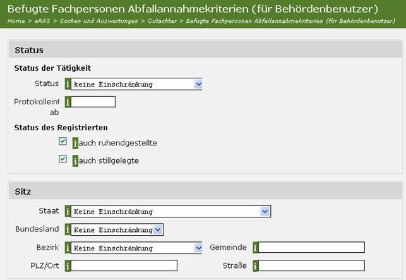406x280 pixels.
Task: Click the info icon beside Staat dropdown
Action: [x=68, y=212]
